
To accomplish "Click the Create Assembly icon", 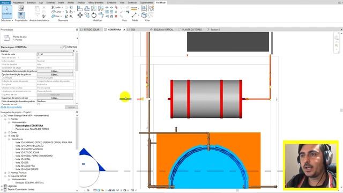I will 144,9.
